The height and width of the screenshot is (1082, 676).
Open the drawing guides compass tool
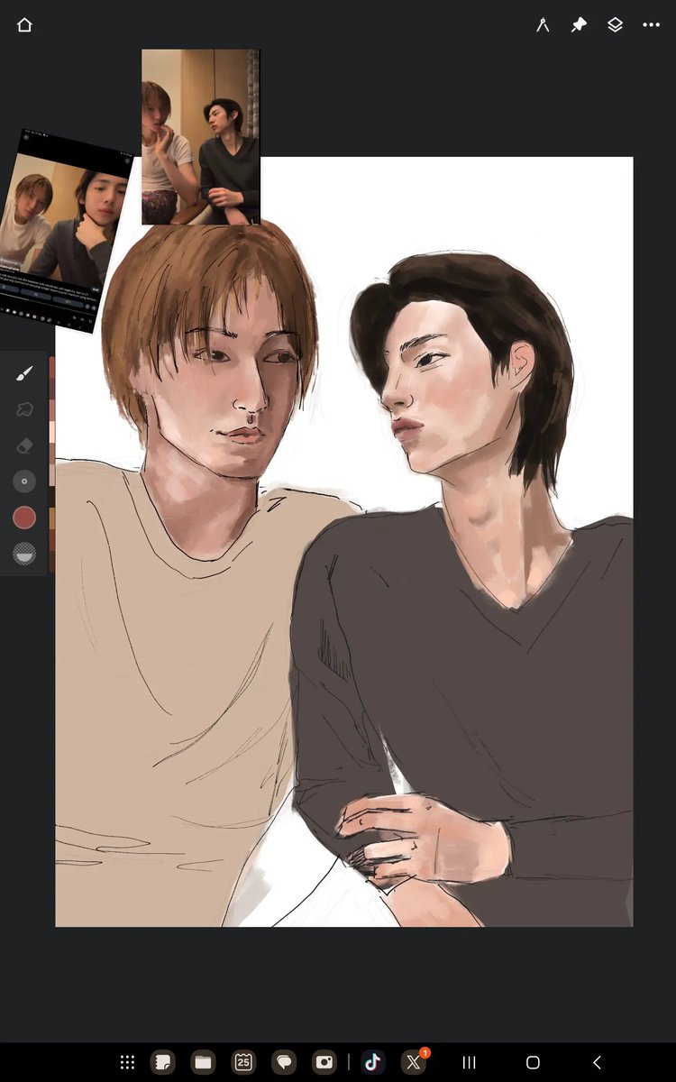click(543, 25)
